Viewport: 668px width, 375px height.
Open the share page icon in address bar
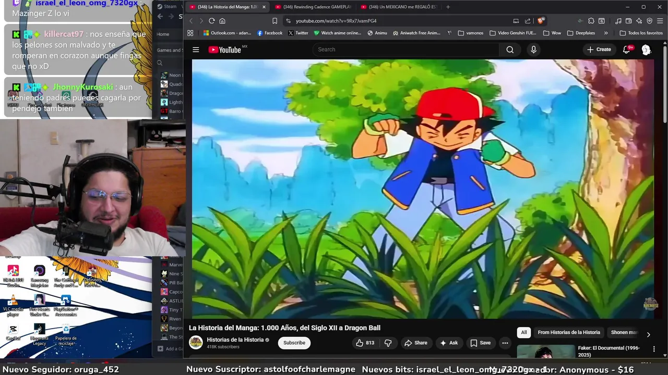pos(528,21)
